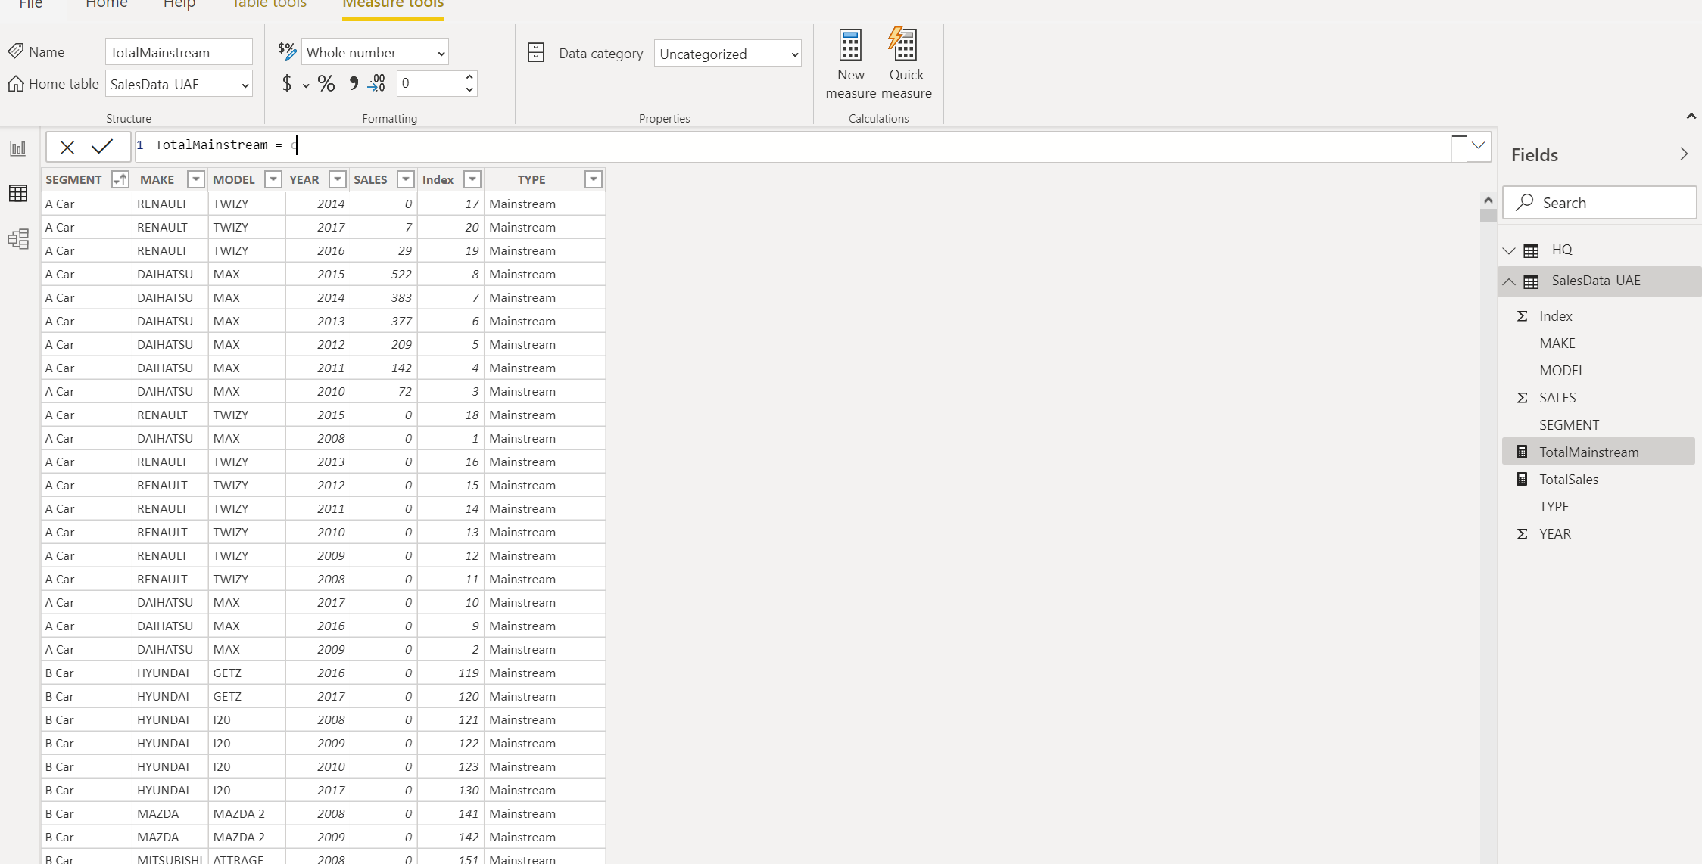Apply currency format dollar icon
This screenshot has width=1702, height=864.
point(287,83)
